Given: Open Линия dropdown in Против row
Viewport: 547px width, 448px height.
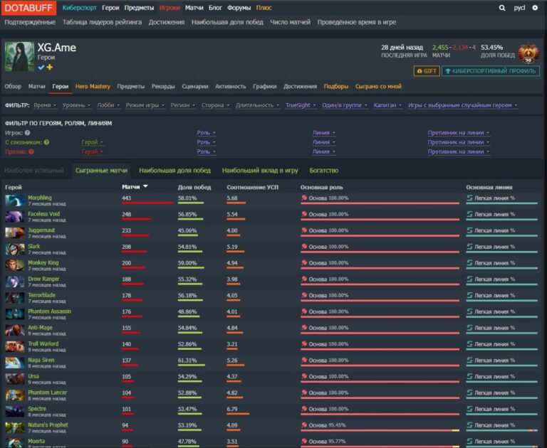Looking at the screenshot, I should tap(324, 151).
